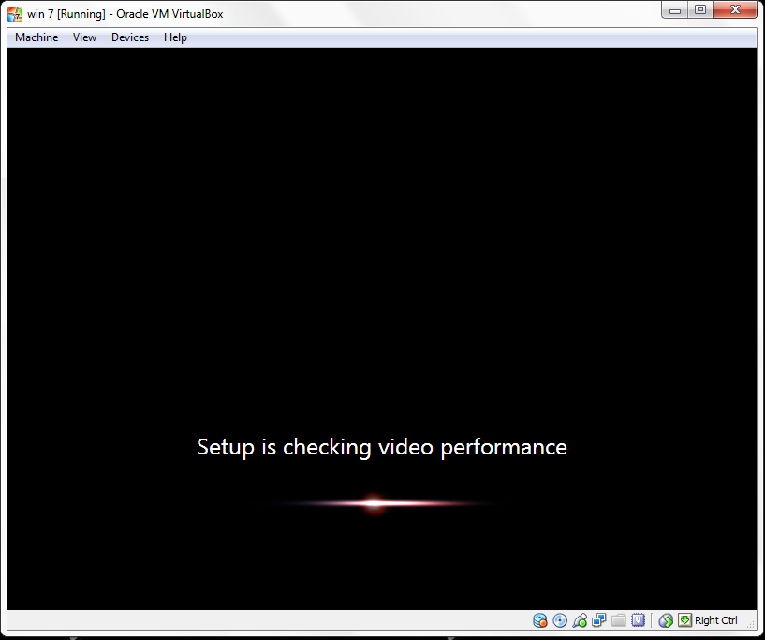Open the View menu
The height and width of the screenshot is (640, 765).
[84, 37]
